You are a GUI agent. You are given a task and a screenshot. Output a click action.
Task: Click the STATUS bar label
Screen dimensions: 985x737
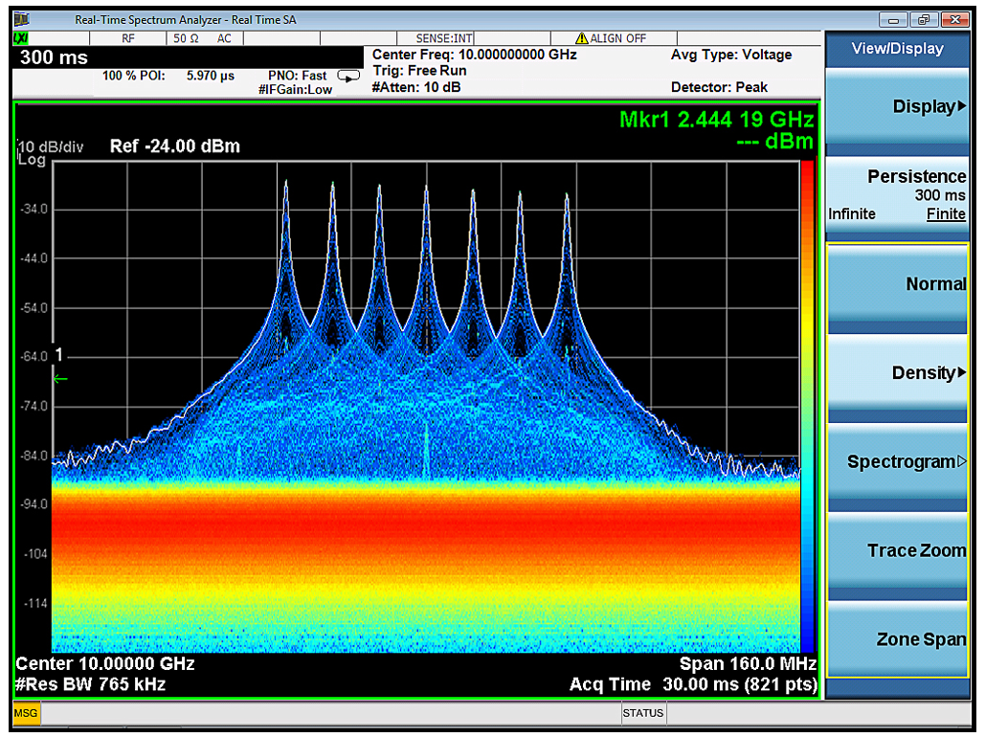642,713
